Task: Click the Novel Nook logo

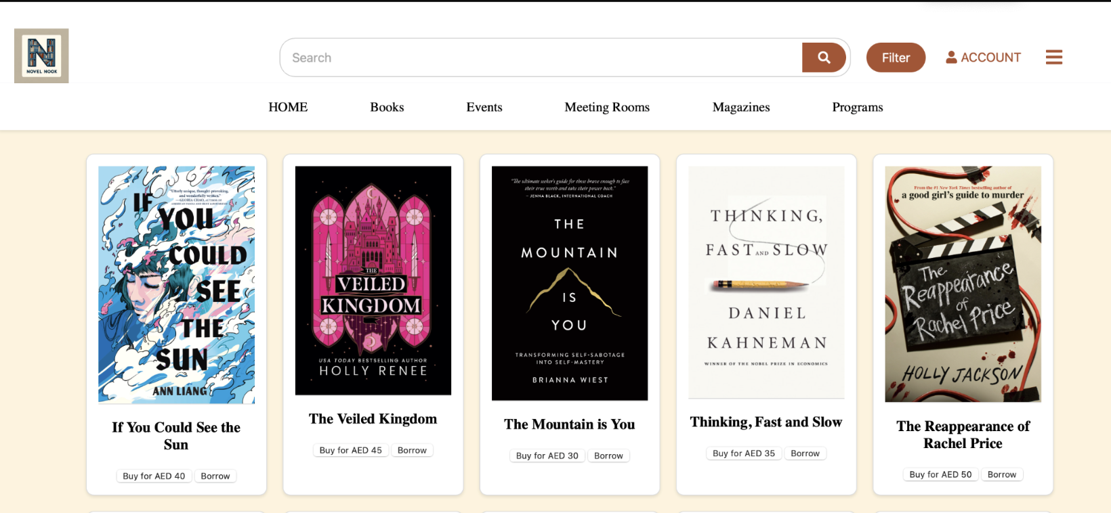Action: [x=41, y=55]
